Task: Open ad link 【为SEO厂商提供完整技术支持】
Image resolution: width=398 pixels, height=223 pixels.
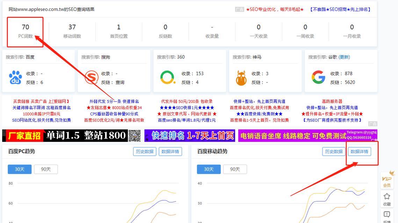Action: (332, 120)
